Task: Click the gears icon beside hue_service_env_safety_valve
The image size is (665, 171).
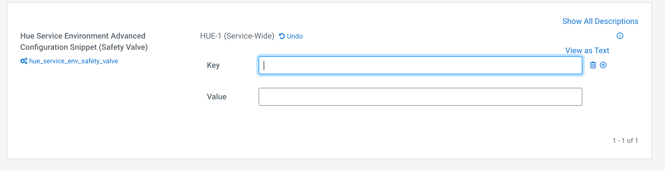Action: [24, 61]
